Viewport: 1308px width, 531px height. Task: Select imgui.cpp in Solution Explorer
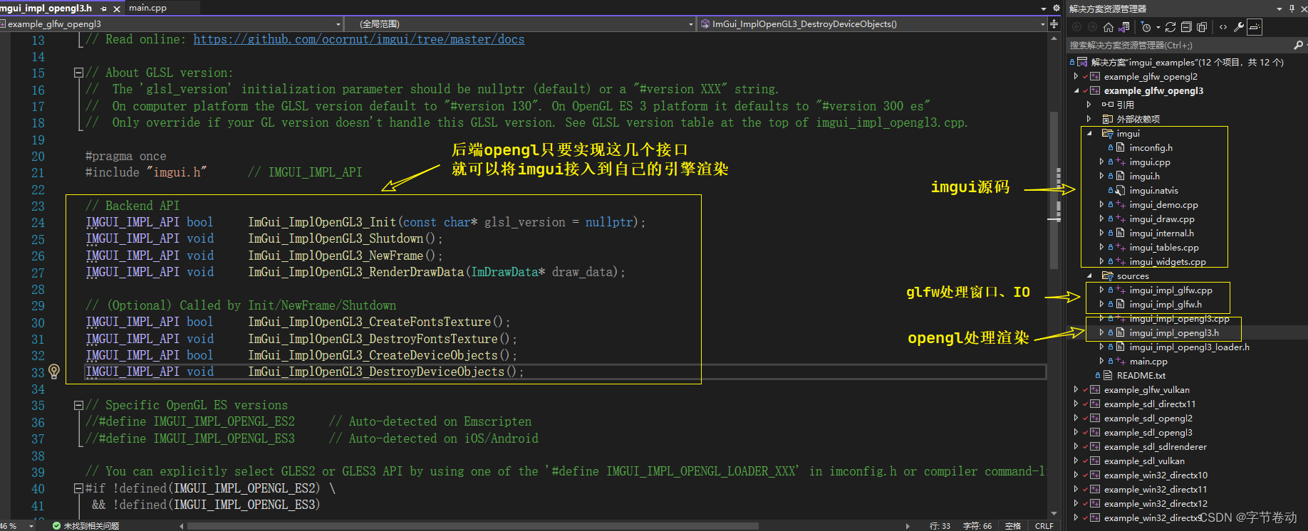[x=1150, y=162]
